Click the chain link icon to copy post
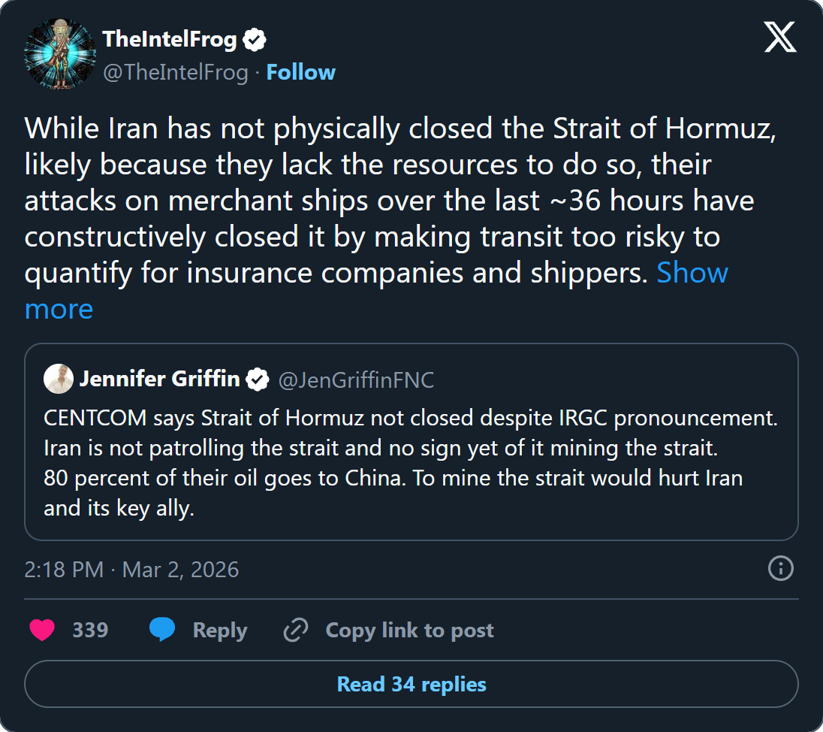Image resolution: width=823 pixels, height=732 pixels. 296,630
